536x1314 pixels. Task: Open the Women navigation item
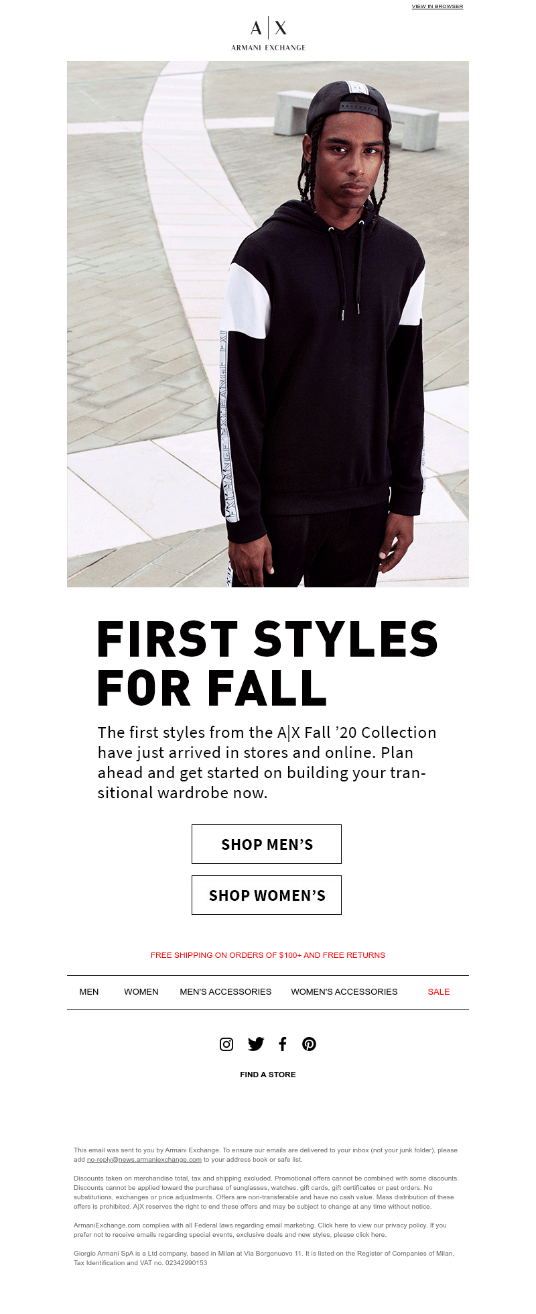point(141,991)
